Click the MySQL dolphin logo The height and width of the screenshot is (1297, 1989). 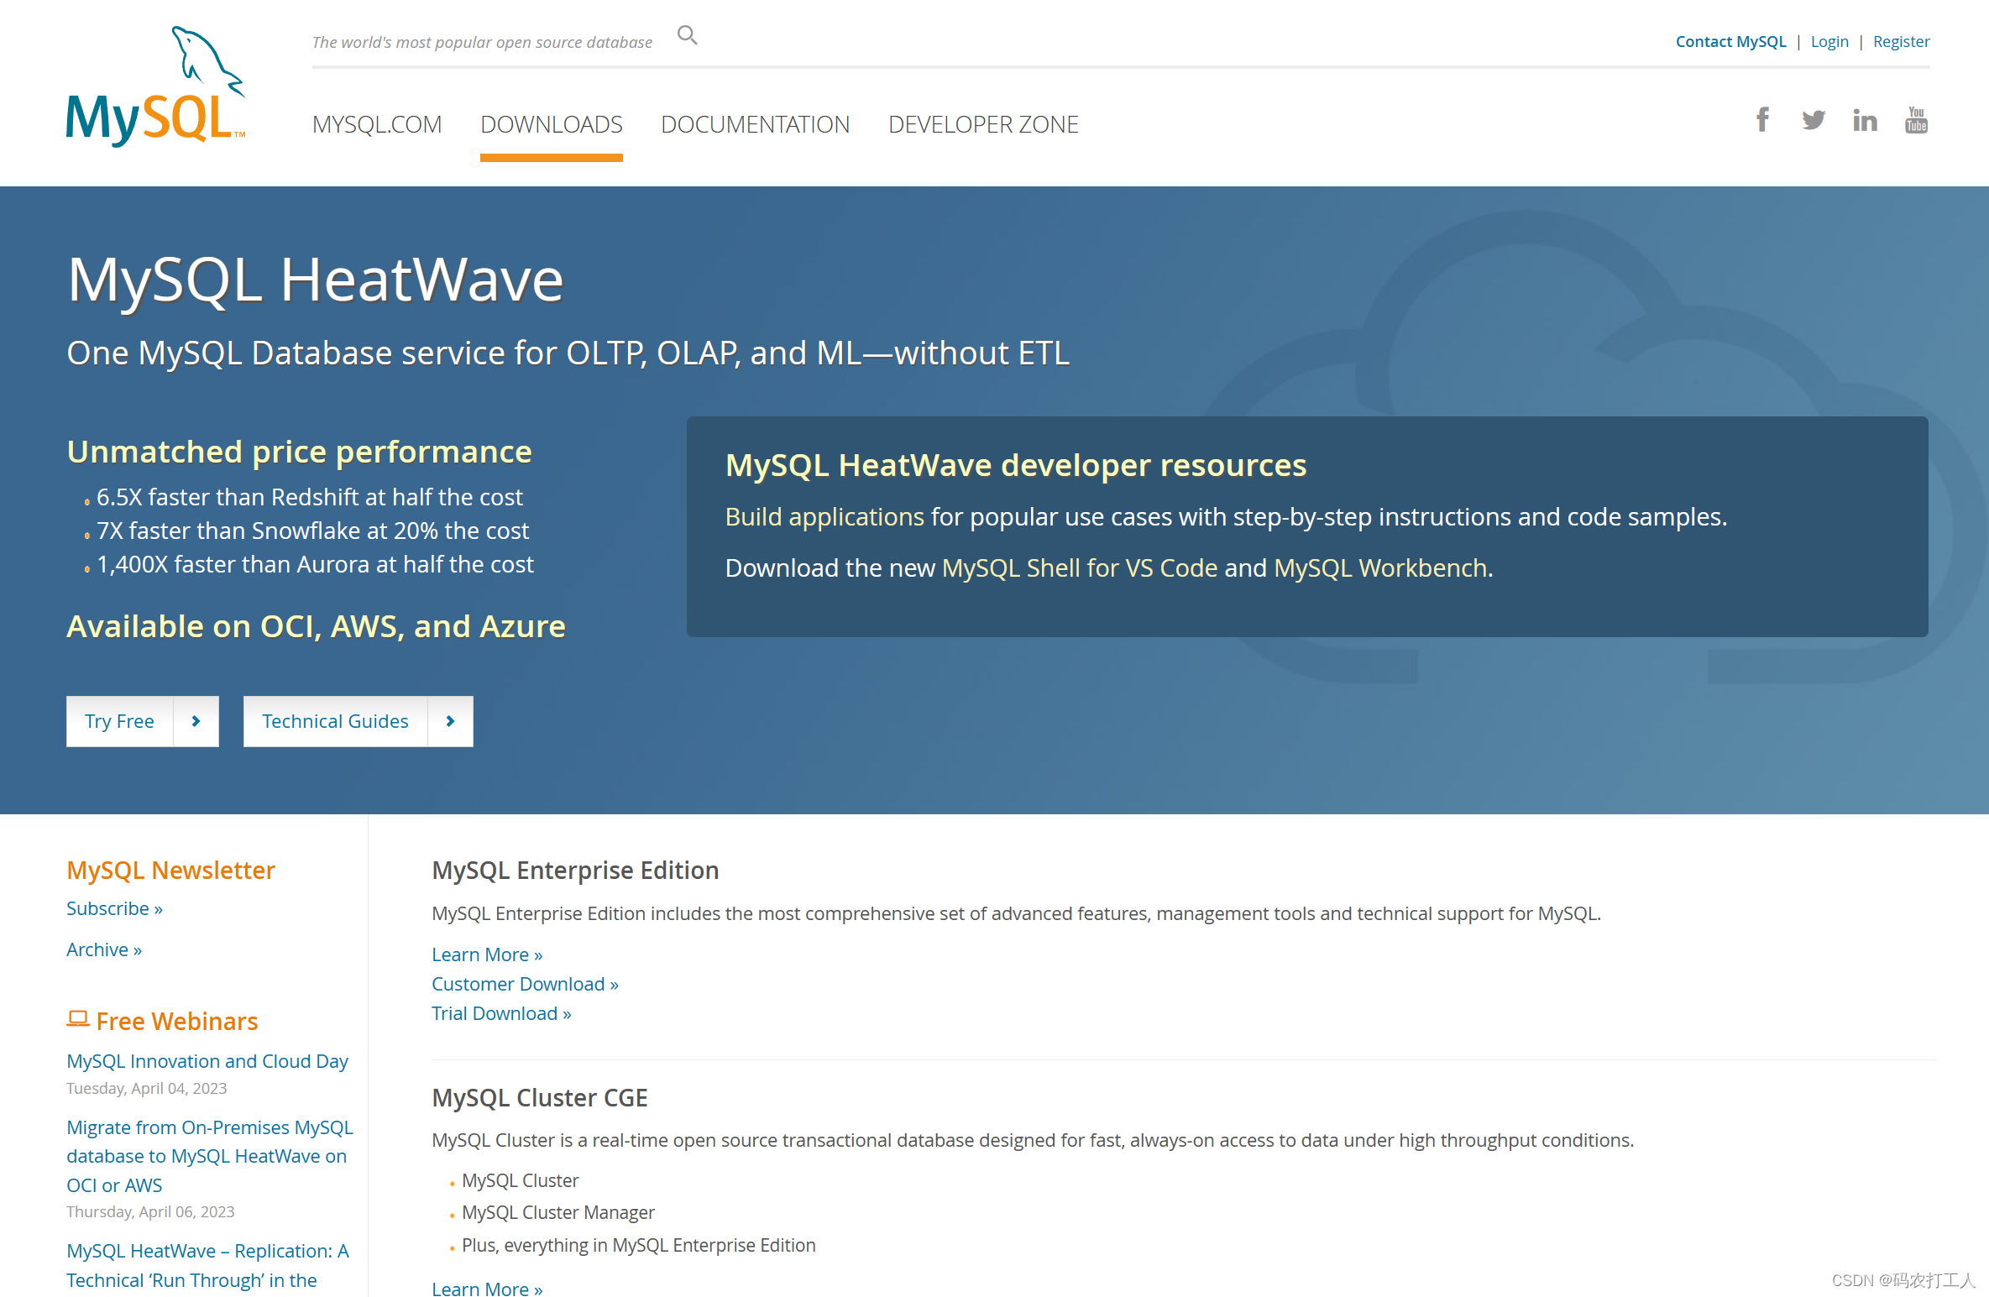point(156,86)
